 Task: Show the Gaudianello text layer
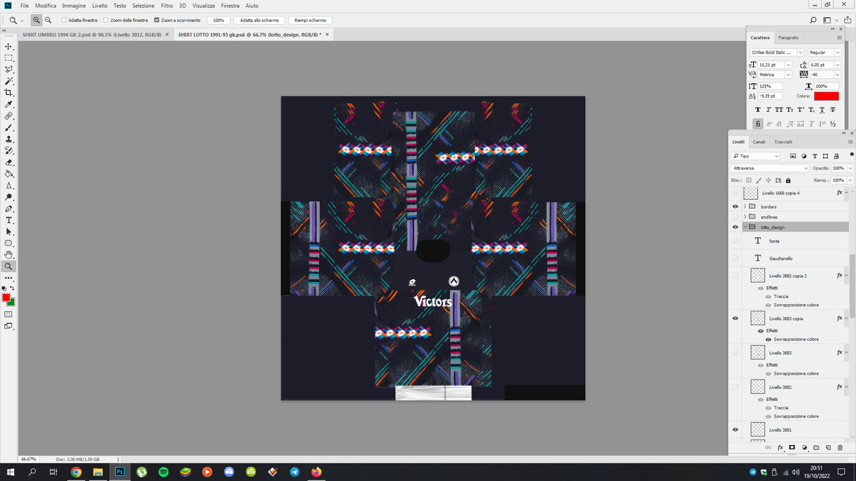click(x=735, y=258)
